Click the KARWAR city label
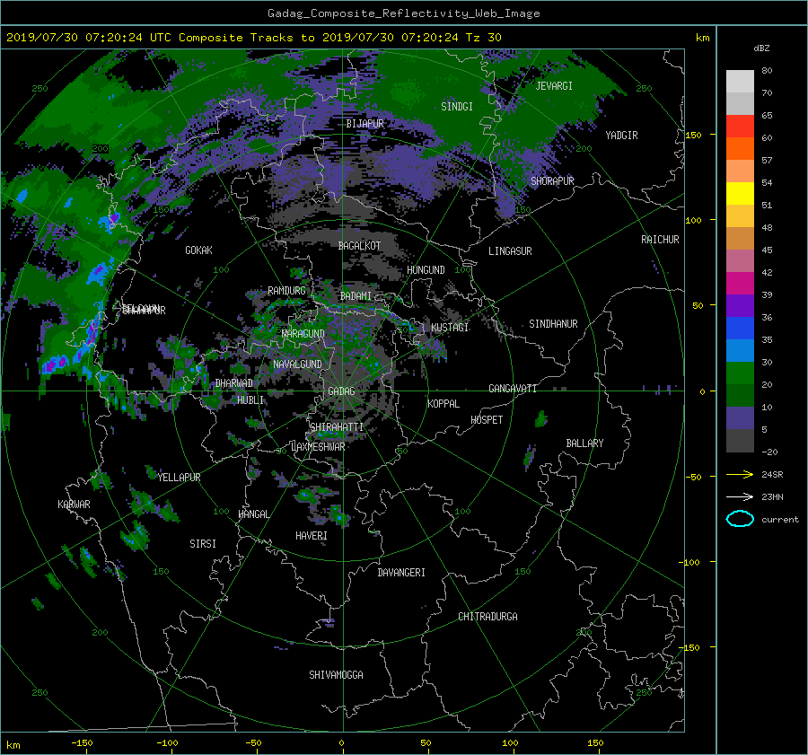The height and width of the screenshot is (755, 808). (x=74, y=504)
